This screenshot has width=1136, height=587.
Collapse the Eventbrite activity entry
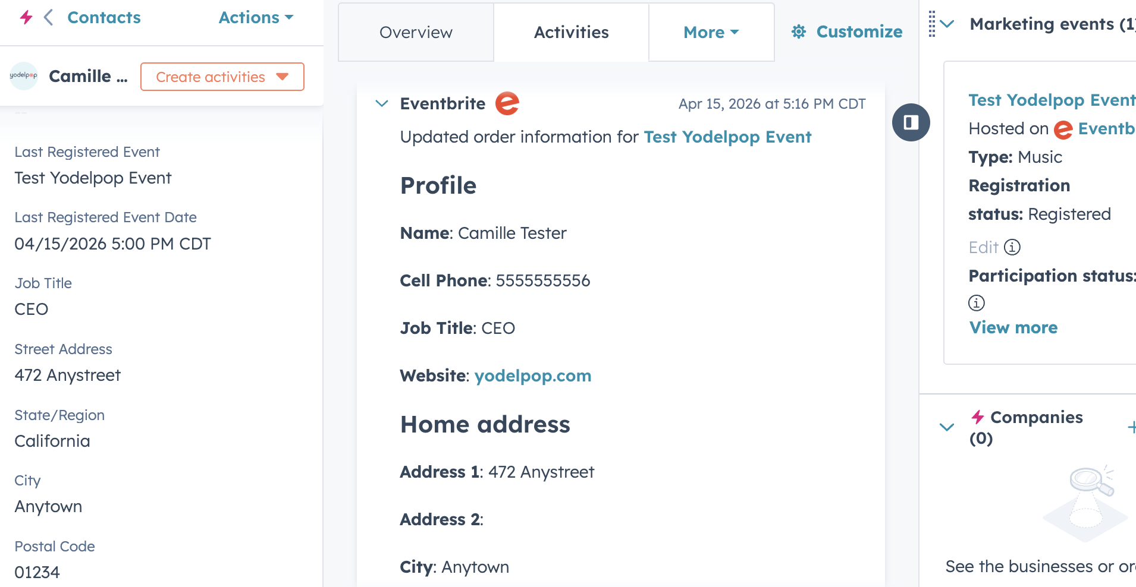click(x=381, y=103)
